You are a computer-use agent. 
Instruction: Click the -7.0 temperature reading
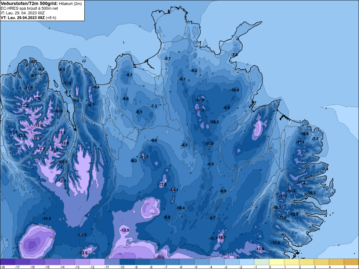click(234, 55)
